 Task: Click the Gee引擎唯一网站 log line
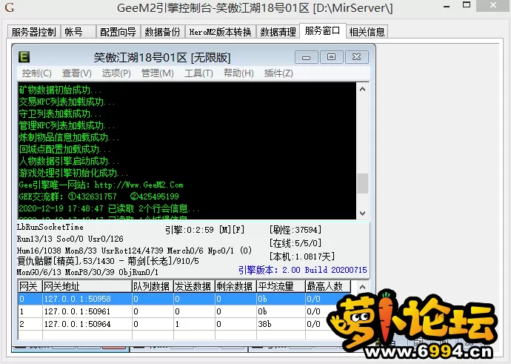[x=101, y=185]
